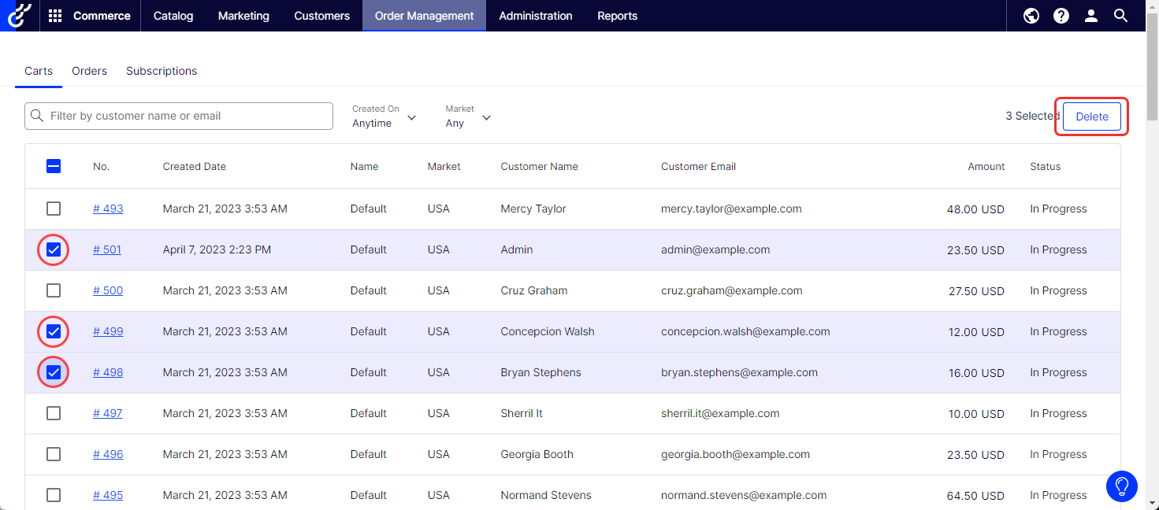Toggle the select-all header checkbox

click(54, 166)
